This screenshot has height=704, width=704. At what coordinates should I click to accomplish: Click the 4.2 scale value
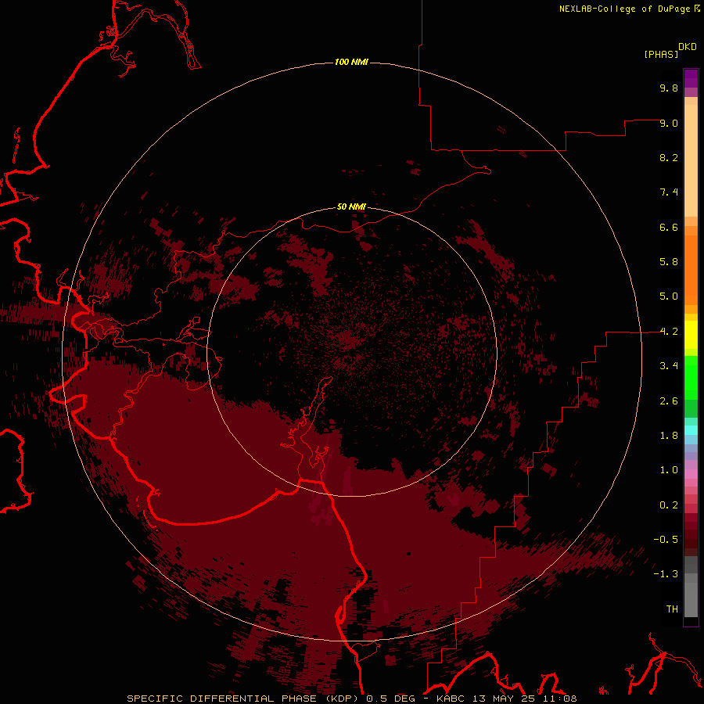[669, 332]
